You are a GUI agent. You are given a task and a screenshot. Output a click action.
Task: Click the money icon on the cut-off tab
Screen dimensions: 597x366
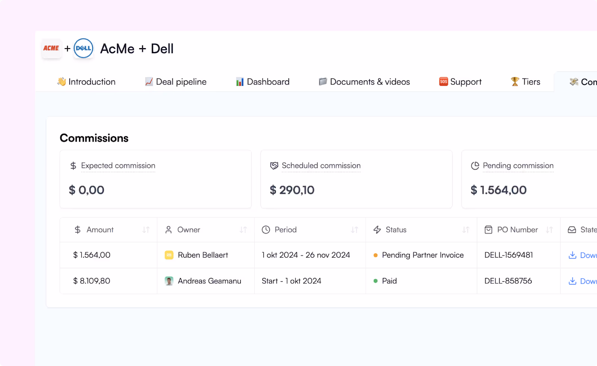click(x=574, y=82)
